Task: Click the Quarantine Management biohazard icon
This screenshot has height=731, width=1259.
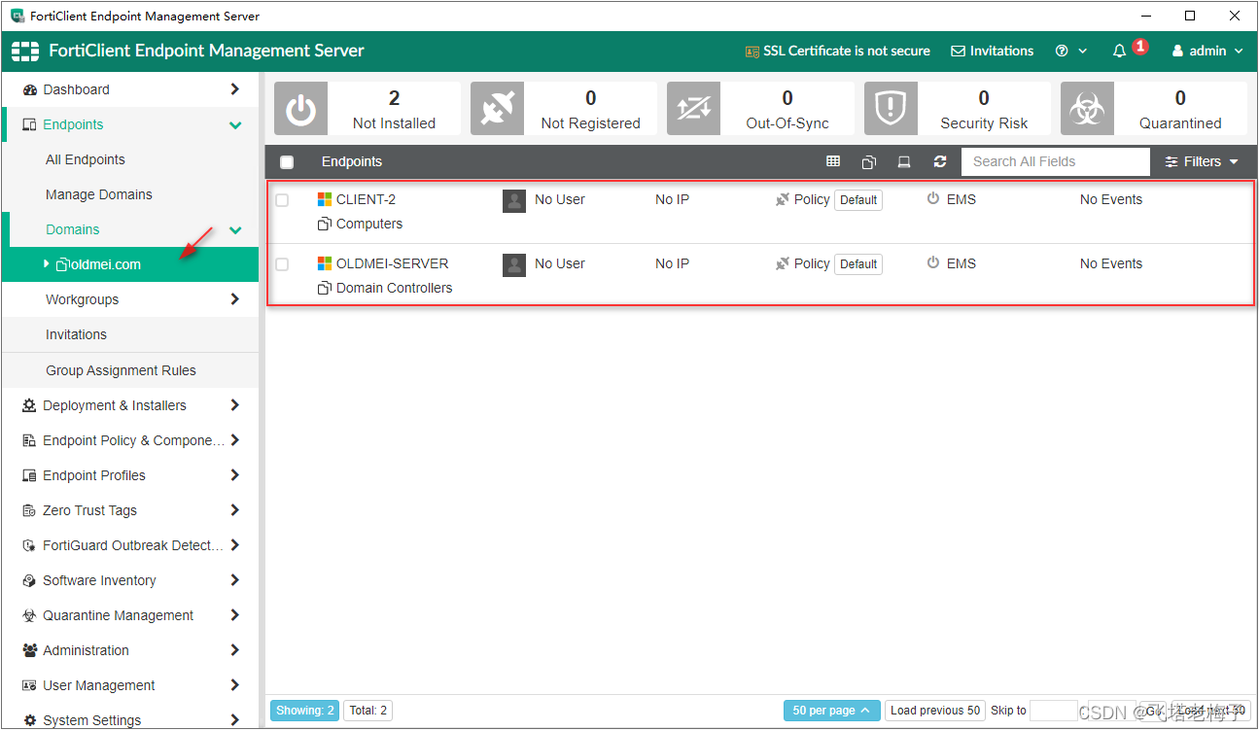Action: (30, 615)
